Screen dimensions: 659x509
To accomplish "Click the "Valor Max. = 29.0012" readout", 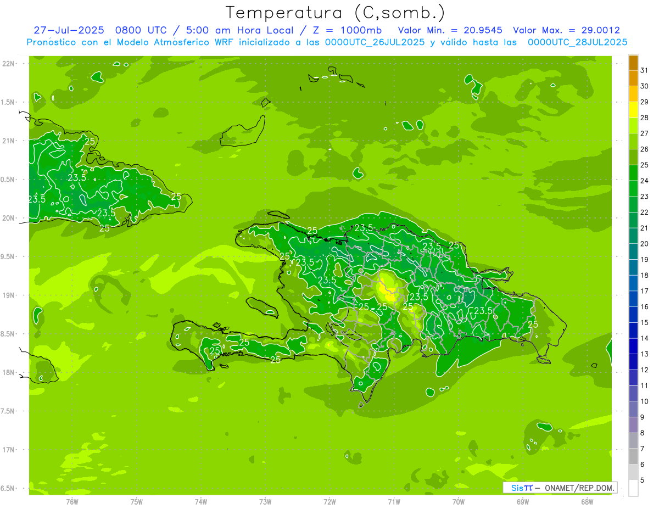I will (566, 30).
